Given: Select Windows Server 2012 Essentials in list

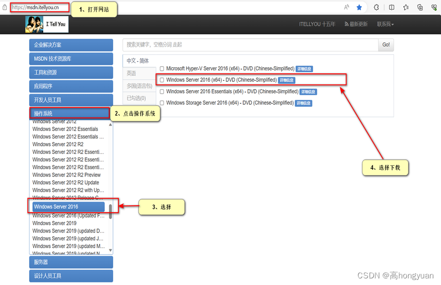Looking at the screenshot, I should coord(65,129).
